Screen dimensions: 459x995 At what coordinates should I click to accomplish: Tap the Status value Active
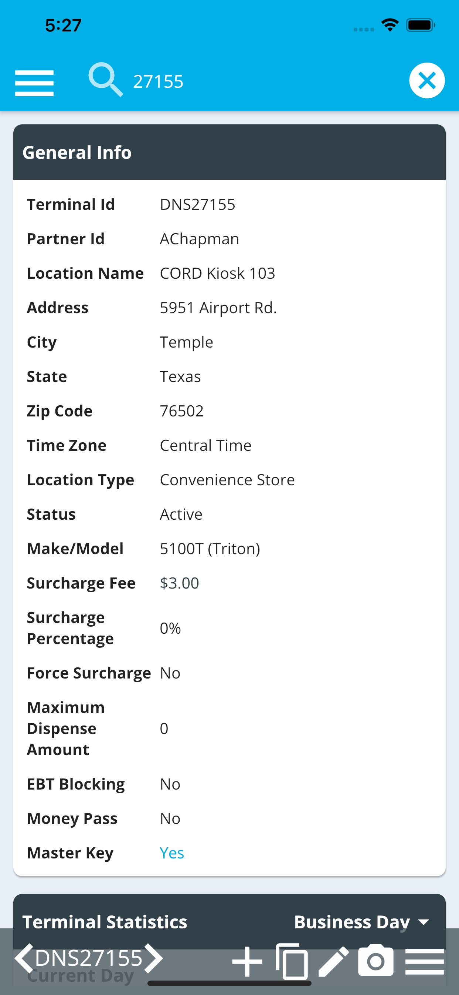[x=181, y=515]
